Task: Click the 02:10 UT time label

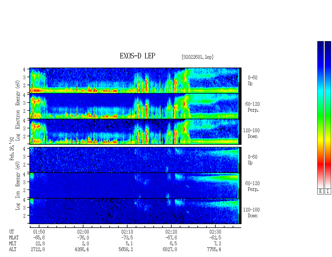Action: click(127, 232)
